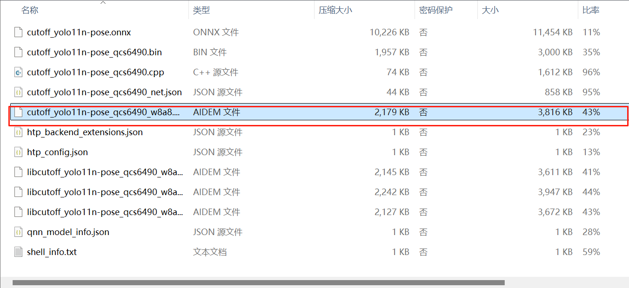Select the file name cutoff_yolo11n-pose.onnx

(79, 33)
